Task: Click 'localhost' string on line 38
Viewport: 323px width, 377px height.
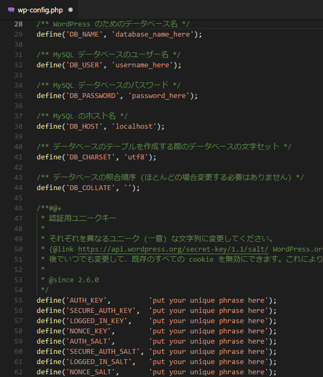Action: point(134,127)
